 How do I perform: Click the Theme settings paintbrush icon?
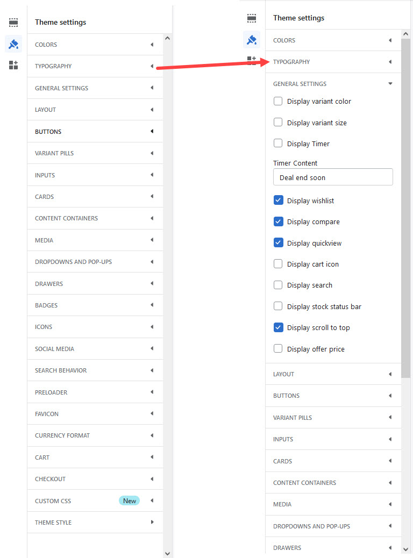pyautogui.click(x=13, y=45)
